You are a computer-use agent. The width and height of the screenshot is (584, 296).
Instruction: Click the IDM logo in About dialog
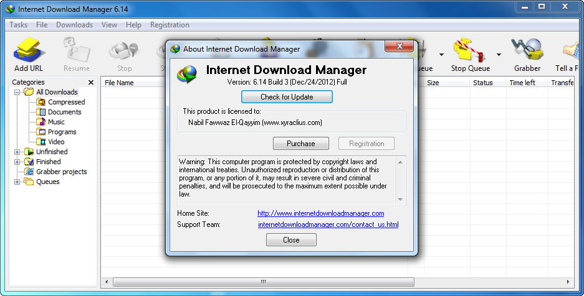[x=187, y=74]
